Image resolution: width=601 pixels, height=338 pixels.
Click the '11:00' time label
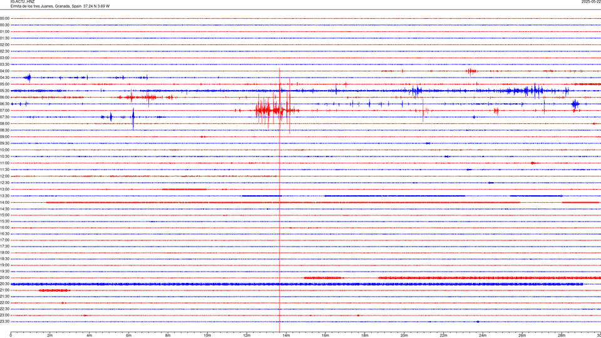coord(4,163)
